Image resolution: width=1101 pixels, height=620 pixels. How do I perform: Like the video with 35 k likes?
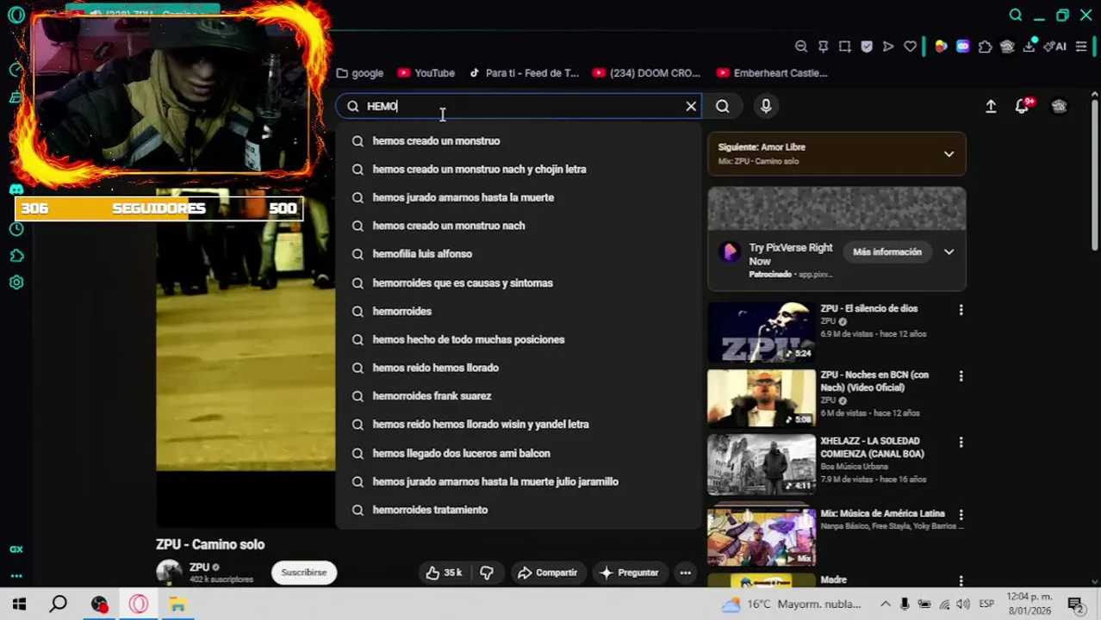pos(444,573)
